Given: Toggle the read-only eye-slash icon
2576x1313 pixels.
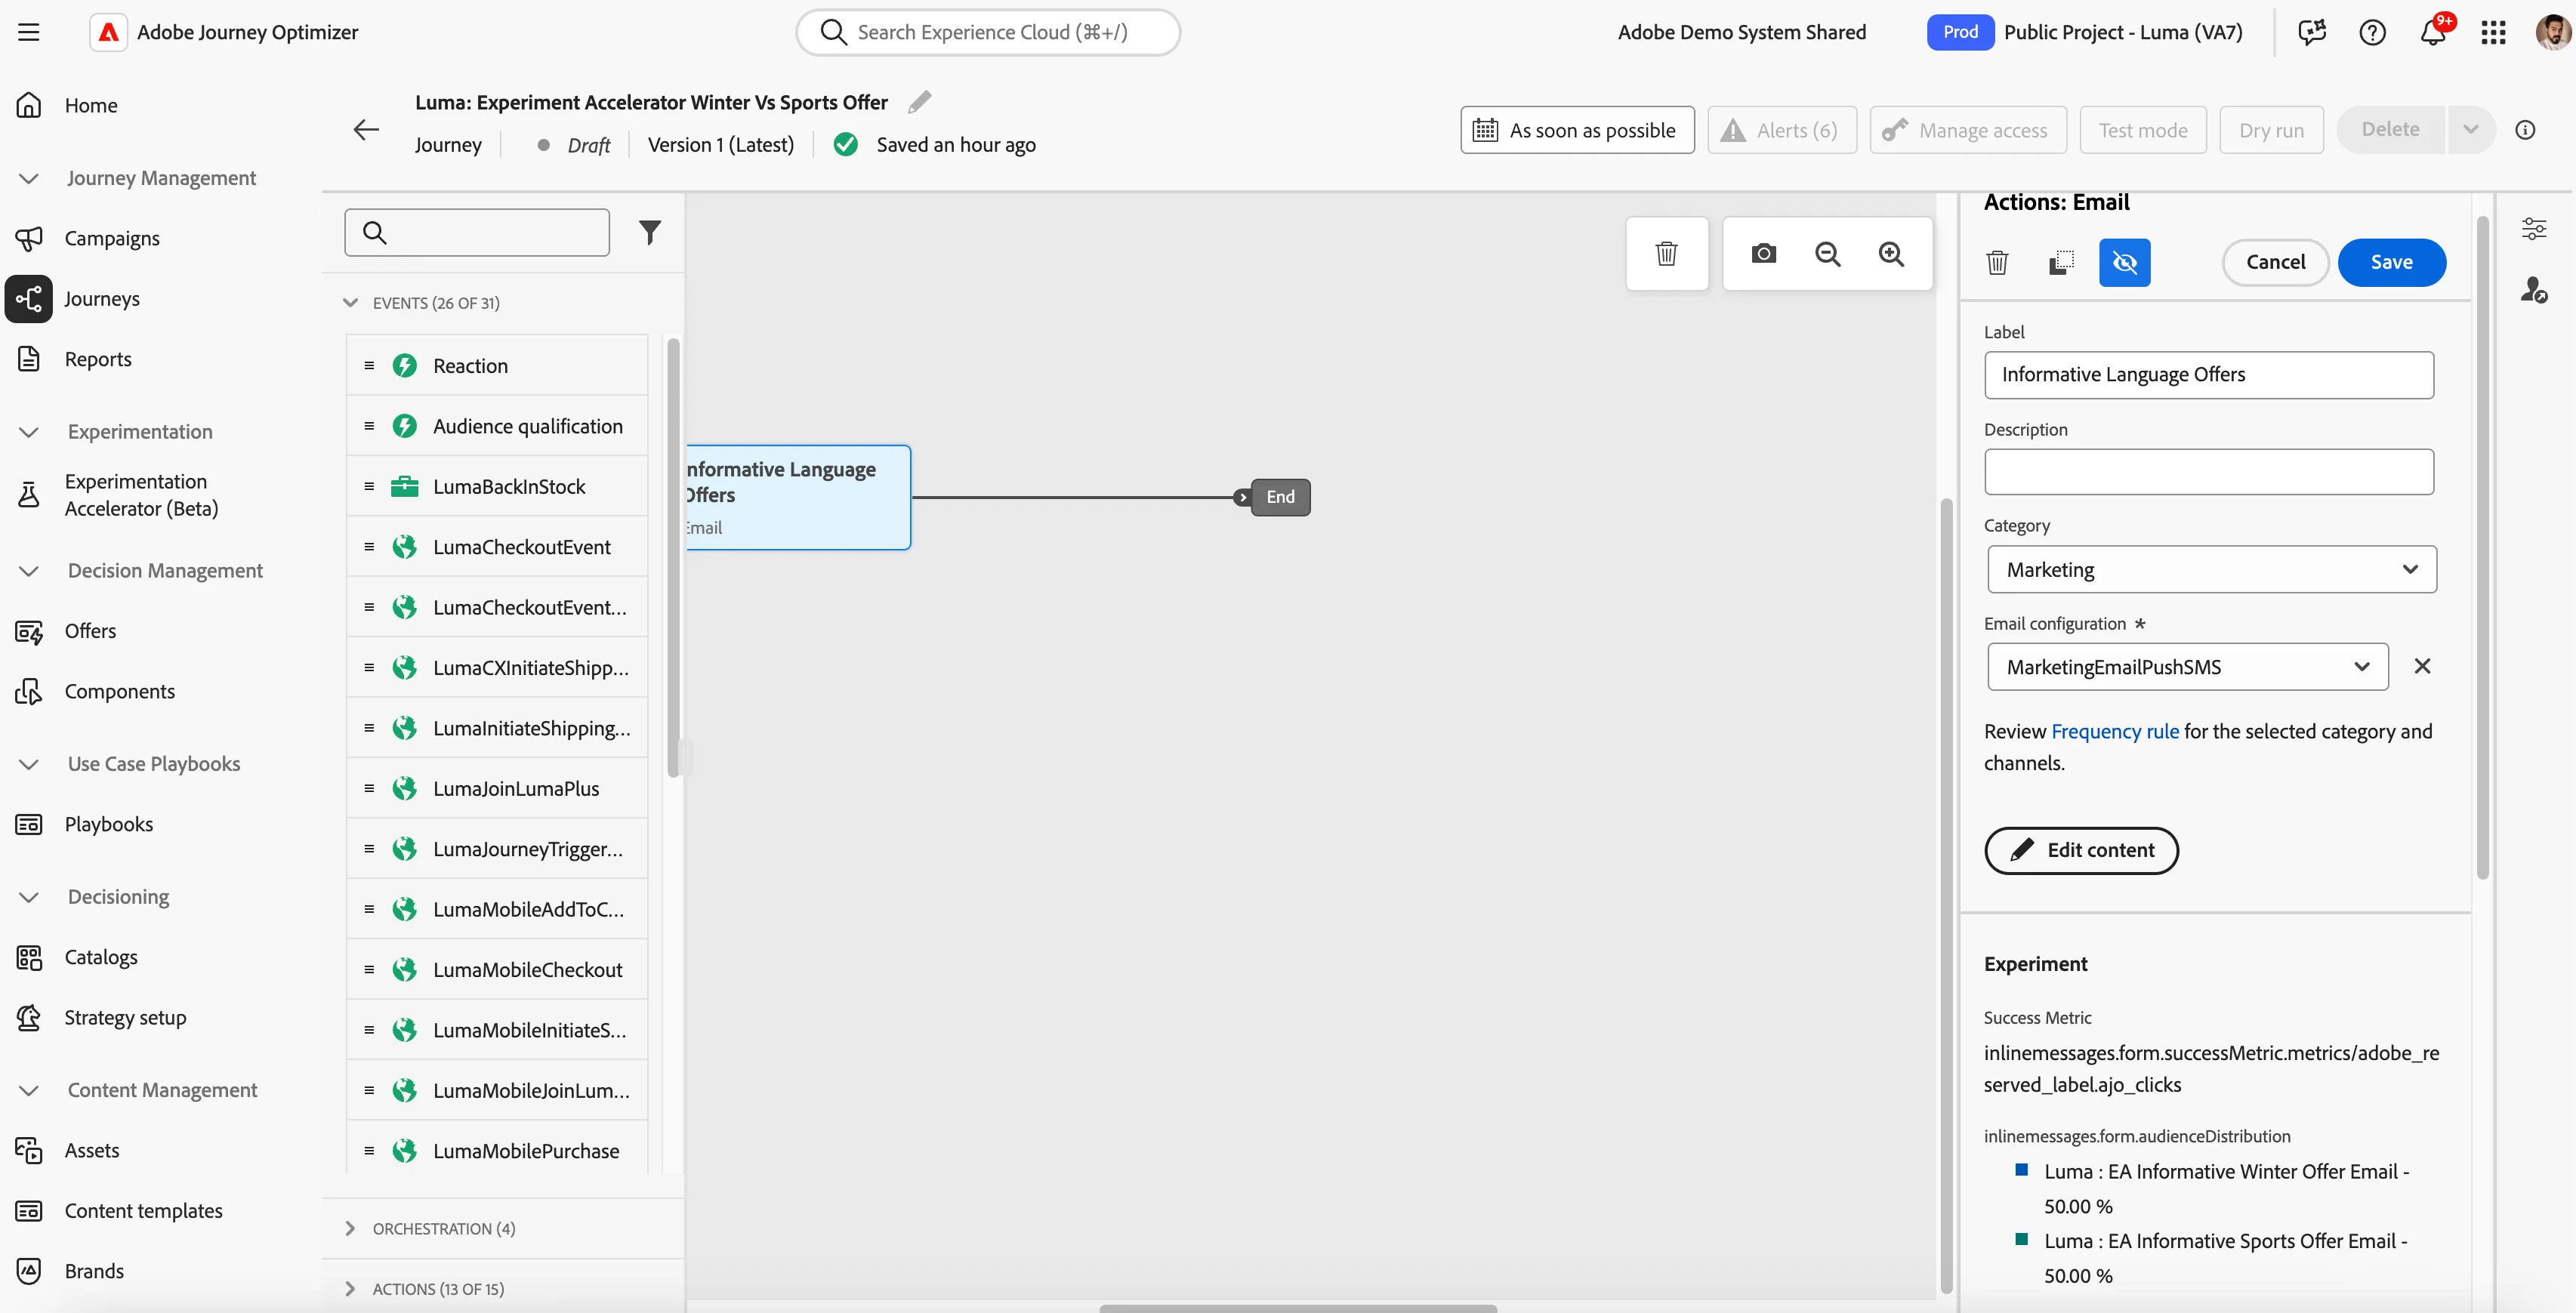Looking at the screenshot, I should pos(2124,263).
